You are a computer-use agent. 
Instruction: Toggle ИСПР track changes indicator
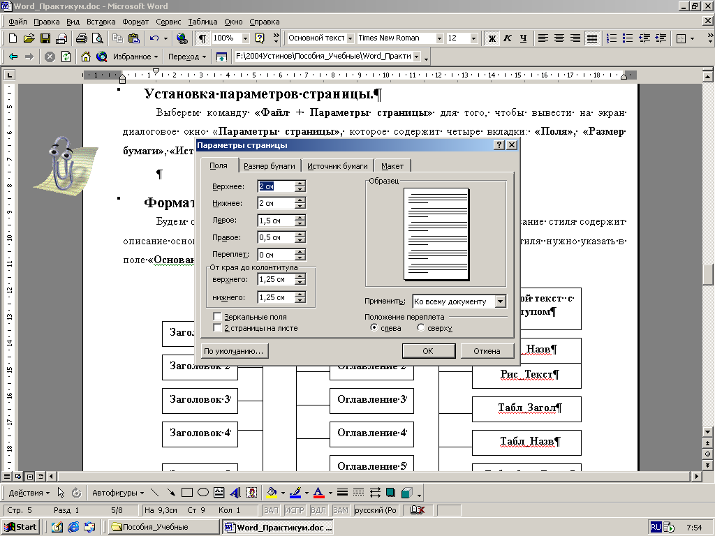pos(294,510)
